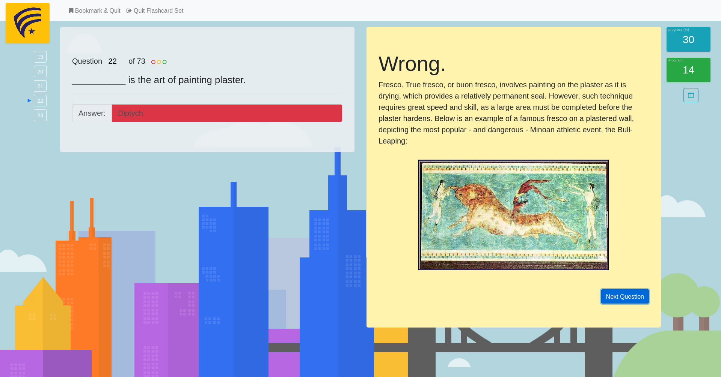Jump to question 20
The width and height of the screenshot is (721, 377).
(x=40, y=72)
